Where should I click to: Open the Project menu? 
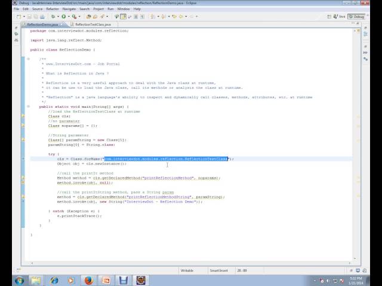pos(98,9)
